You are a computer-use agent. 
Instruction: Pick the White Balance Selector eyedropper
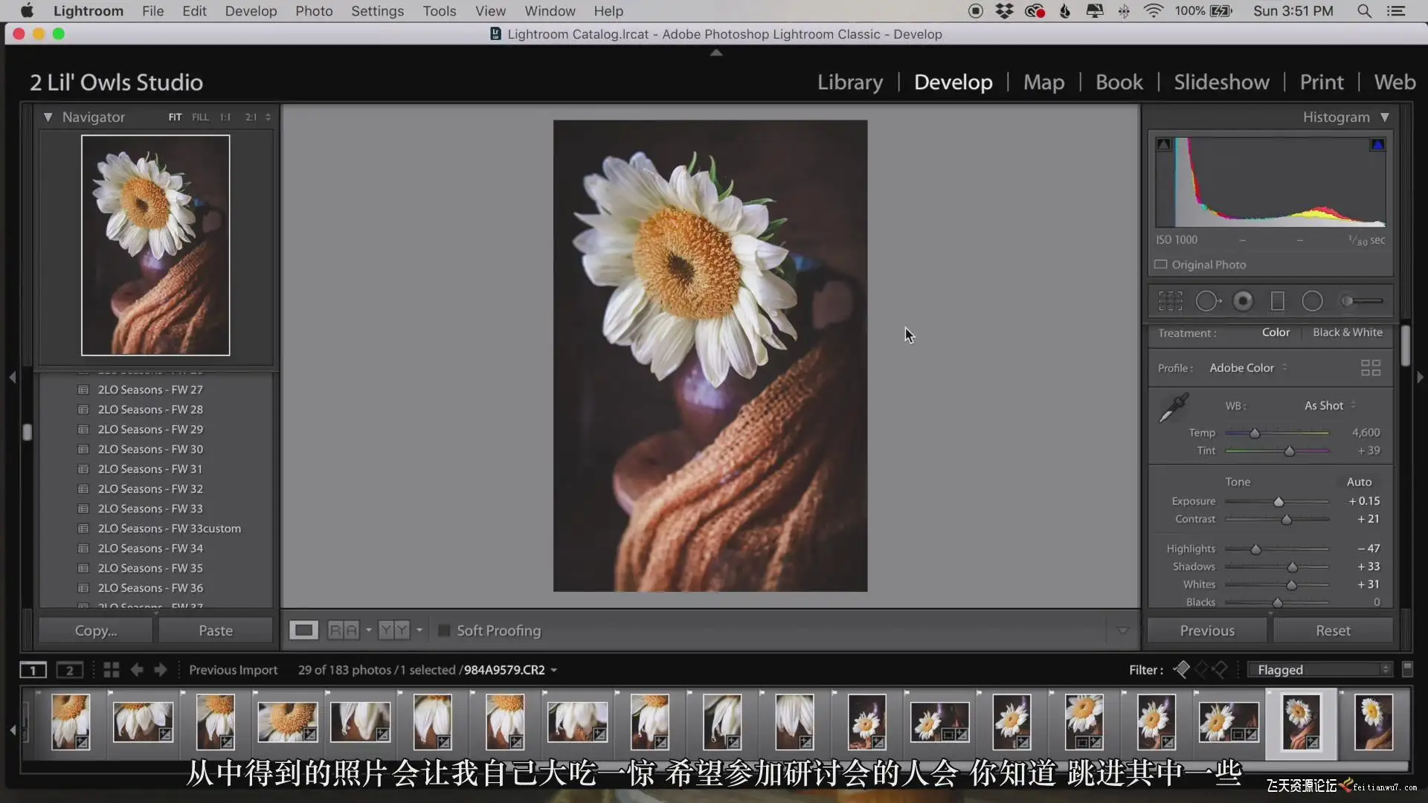tap(1174, 407)
